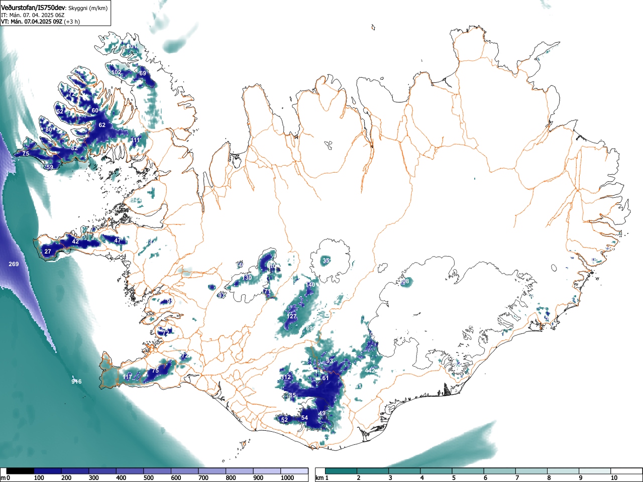Image resolution: width=643 pixels, height=482 pixels.
Task: Select the 6–7 km legend color segment
Action: [x=500, y=471]
